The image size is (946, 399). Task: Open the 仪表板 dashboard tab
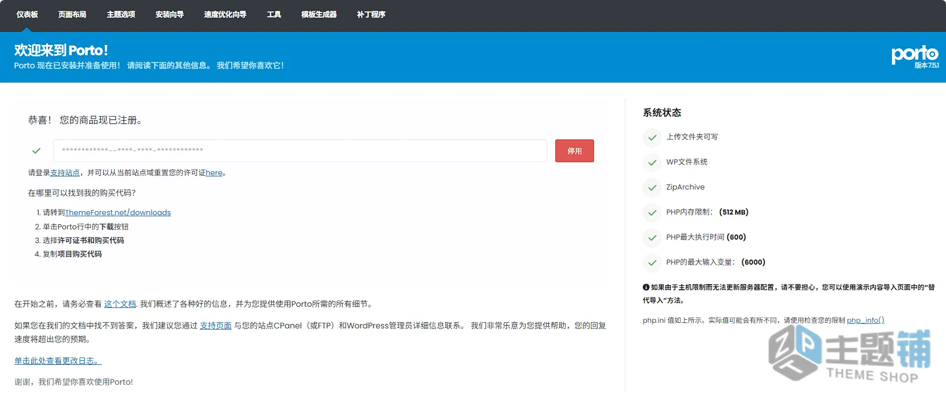click(x=27, y=15)
